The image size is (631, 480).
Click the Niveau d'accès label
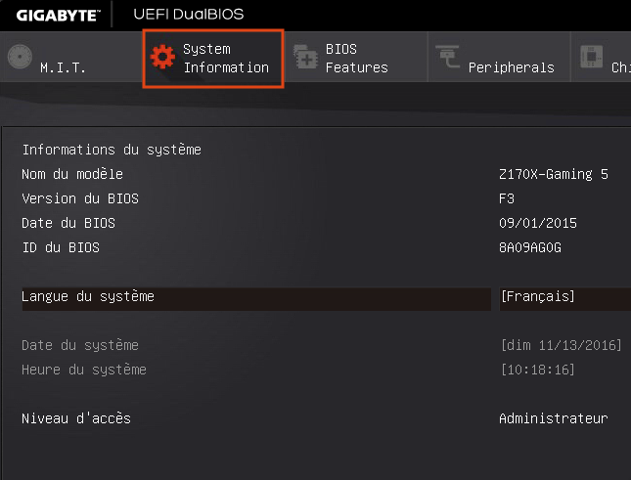(76, 418)
